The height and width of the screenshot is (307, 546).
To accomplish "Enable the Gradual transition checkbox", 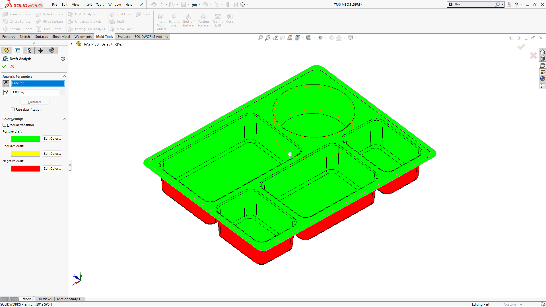I will (4, 125).
